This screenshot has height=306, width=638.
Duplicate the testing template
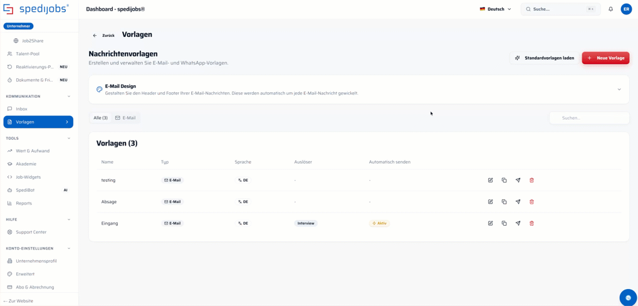504,180
